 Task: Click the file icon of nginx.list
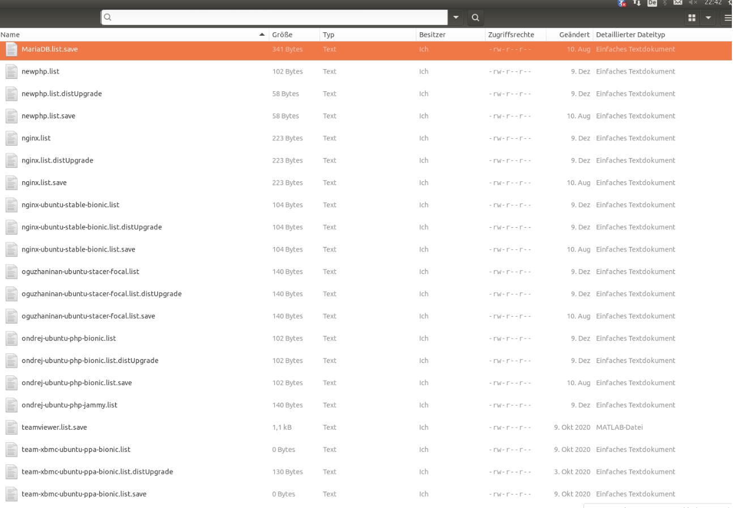click(11, 138)
